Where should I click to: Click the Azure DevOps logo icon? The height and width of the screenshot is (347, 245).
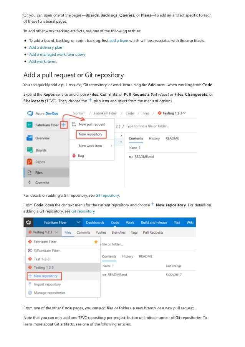[x=30, y=113]
